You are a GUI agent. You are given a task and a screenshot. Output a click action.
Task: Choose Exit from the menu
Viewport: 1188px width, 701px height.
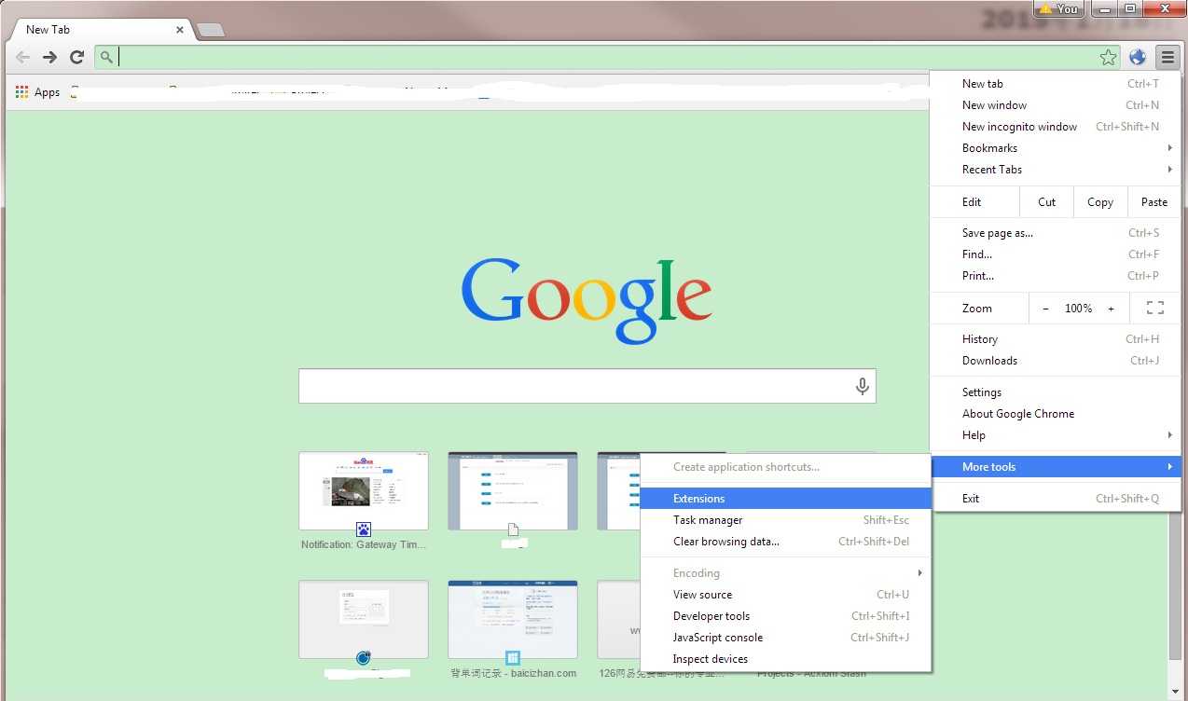click(x=1056, y=499)
